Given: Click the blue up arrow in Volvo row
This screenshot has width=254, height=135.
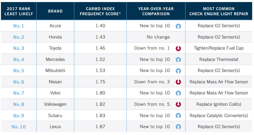Looking at the screenshot, I should pyautogui.click(x=178, y=93).
